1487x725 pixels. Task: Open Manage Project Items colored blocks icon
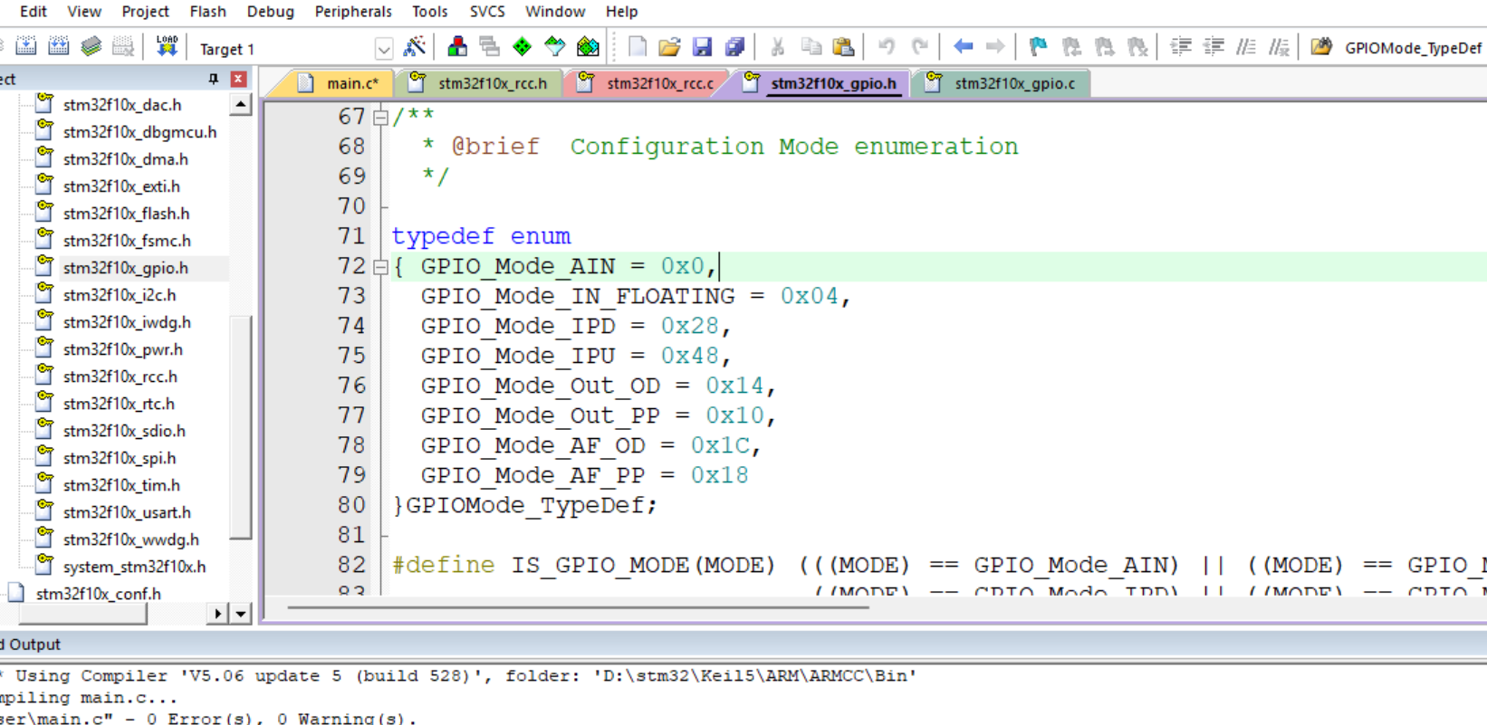[457, 47]
